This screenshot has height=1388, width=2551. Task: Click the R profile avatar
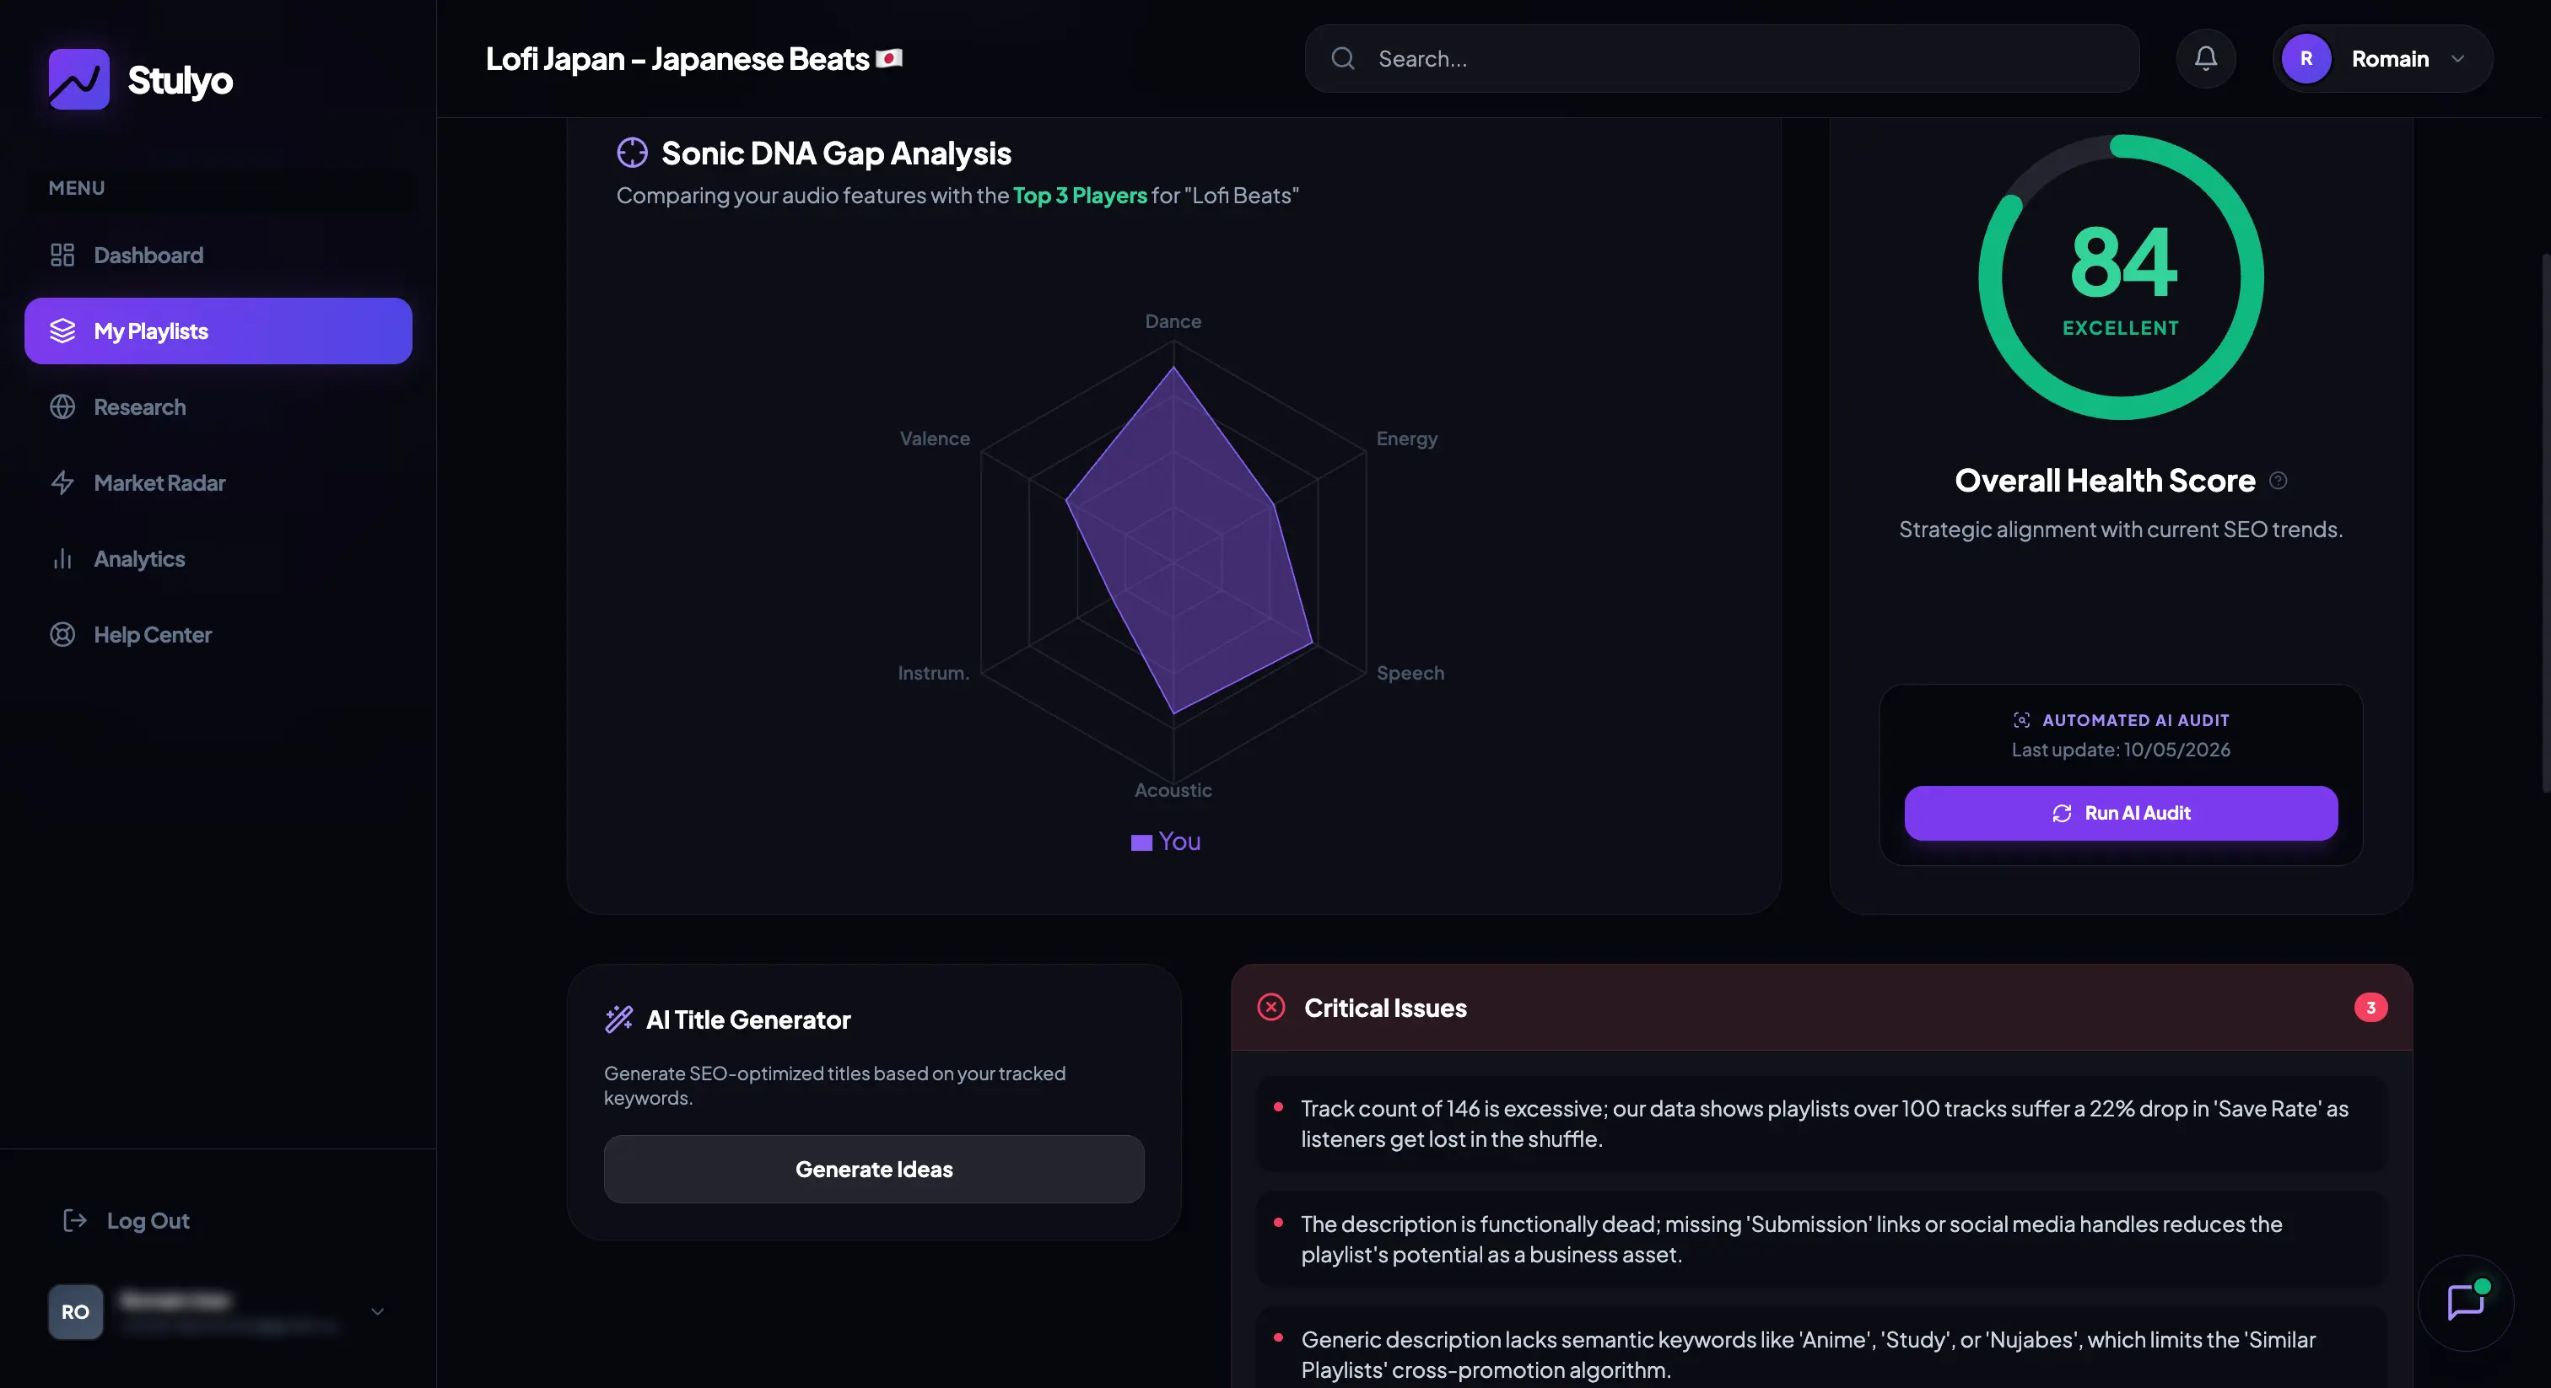coord(2306,58)
